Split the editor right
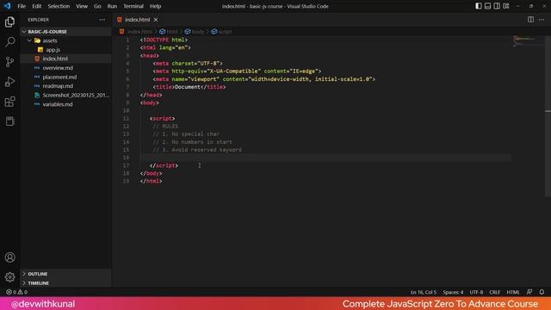The height and width of the screenshot is (310, 551). [x=530, y=20]
